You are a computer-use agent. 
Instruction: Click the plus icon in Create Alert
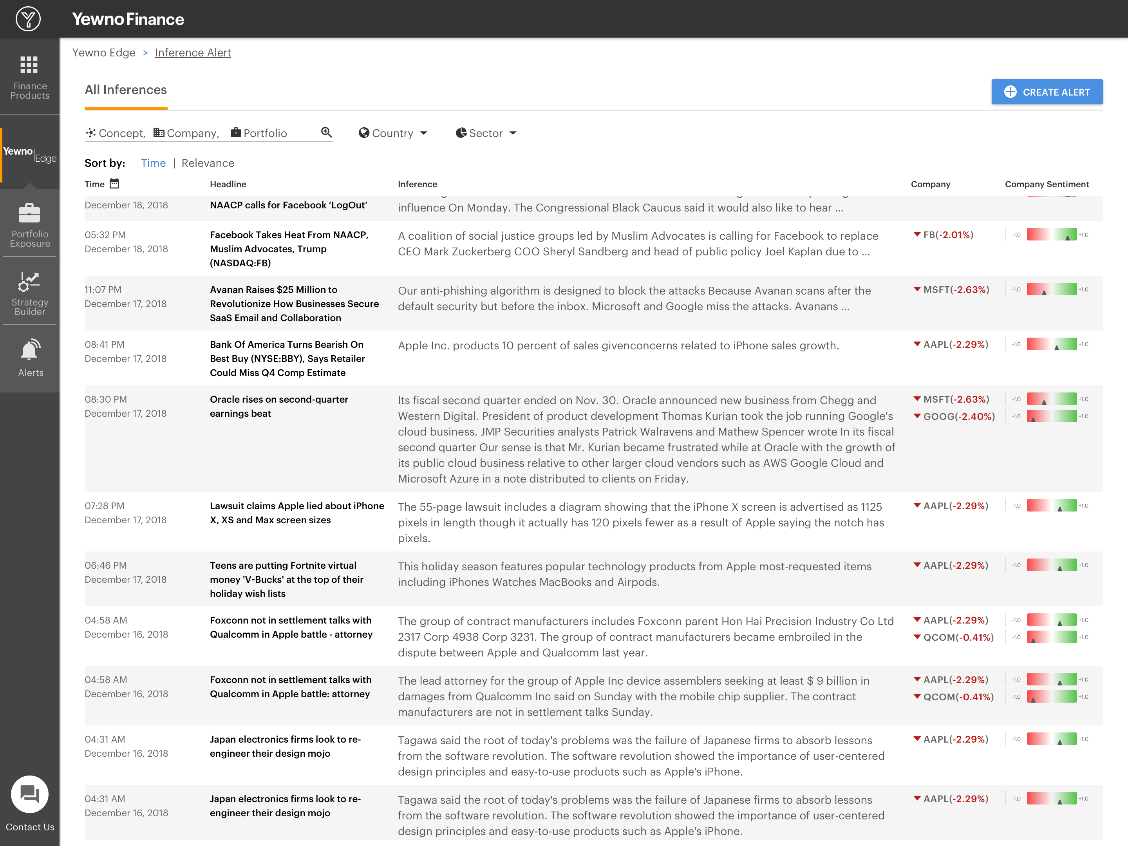[1010, 92]
